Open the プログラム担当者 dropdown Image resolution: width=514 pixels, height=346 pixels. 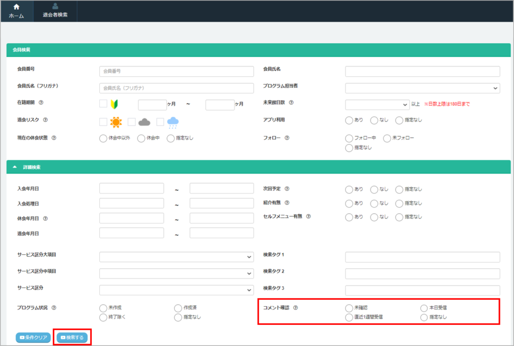pos(422,88)
